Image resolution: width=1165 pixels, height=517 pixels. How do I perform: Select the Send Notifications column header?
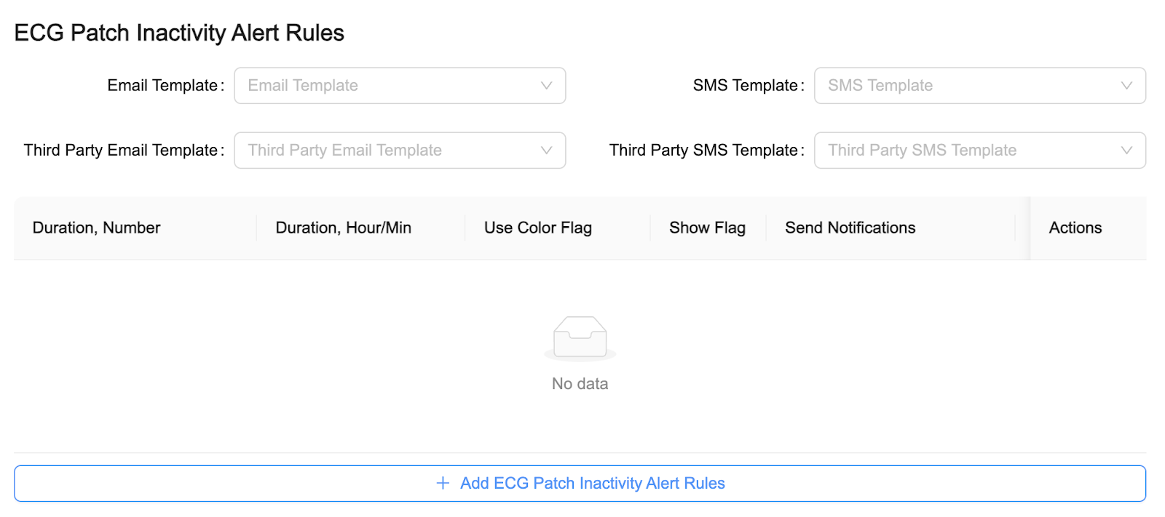click(x=850, y=228)
